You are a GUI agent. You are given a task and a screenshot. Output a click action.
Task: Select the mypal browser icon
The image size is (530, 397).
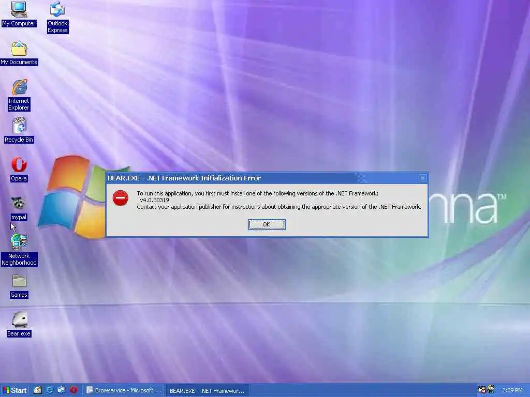(x=19, y=209)
